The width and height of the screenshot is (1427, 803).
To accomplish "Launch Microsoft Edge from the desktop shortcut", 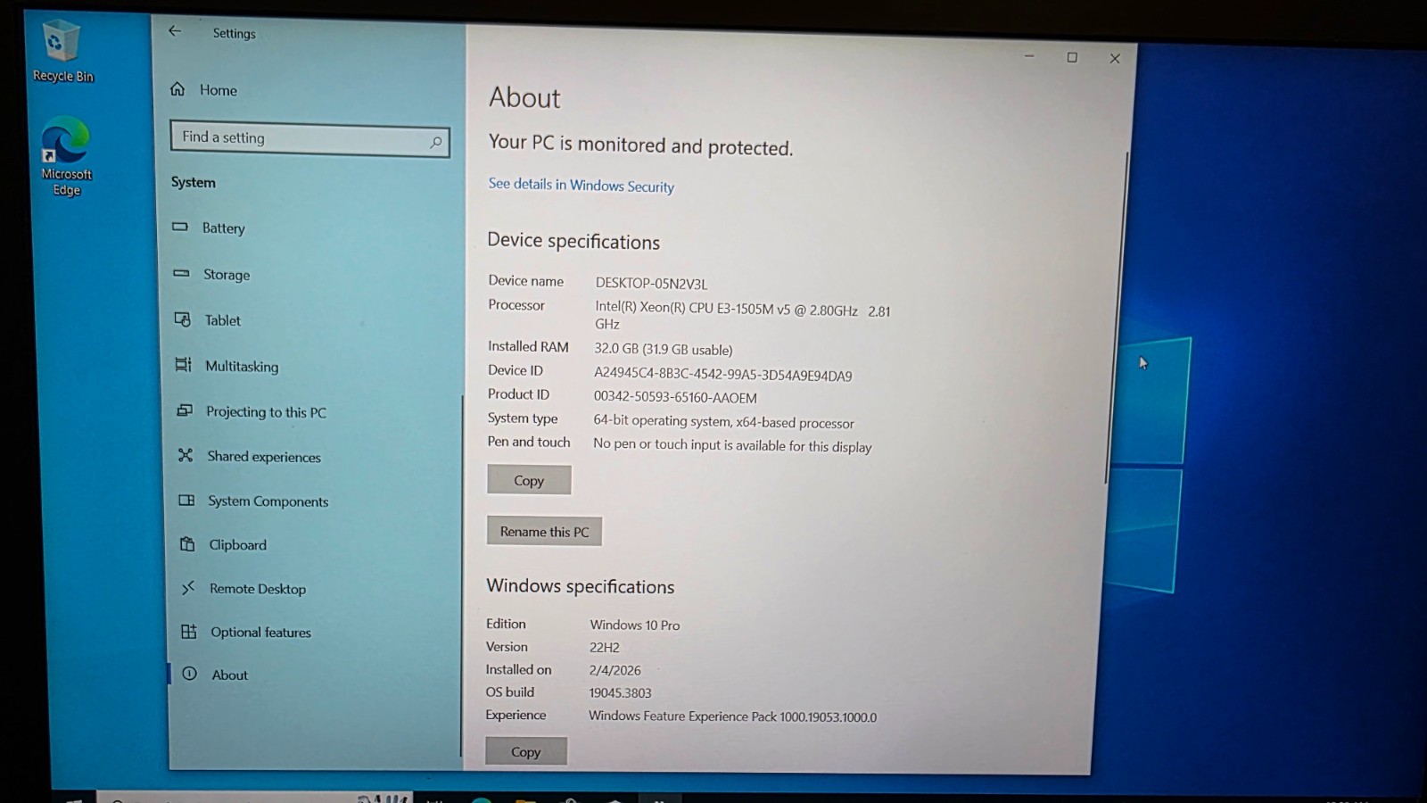I will (x=65, y=156).
